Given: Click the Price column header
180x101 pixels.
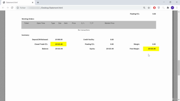Looking at the screenshot, I should 74,23.
